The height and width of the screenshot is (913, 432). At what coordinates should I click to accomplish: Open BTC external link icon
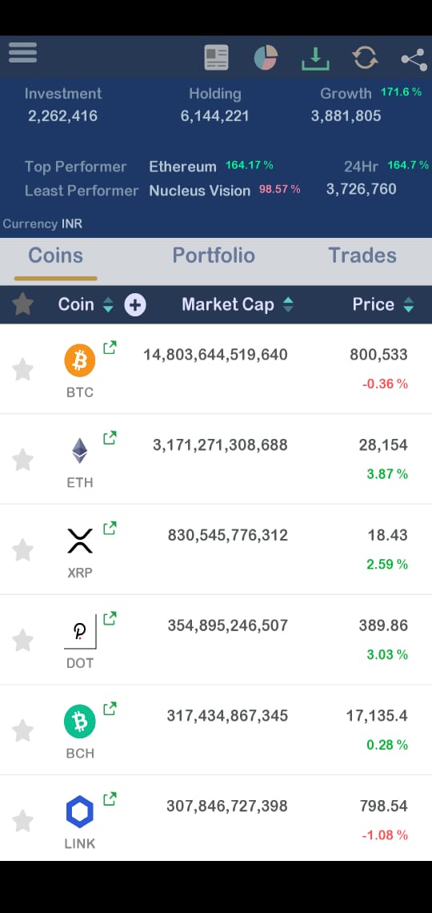click(x=110, y=348)
